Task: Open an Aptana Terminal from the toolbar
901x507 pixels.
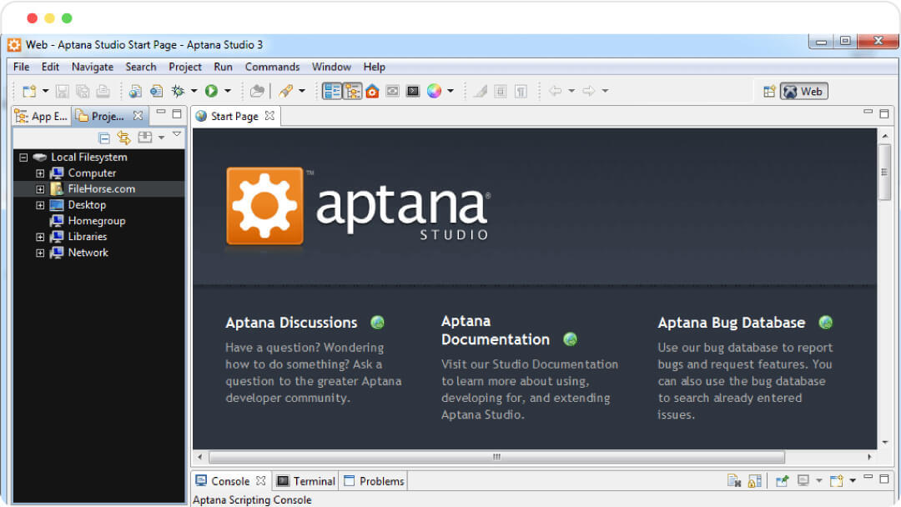Action: click(x=410, y=92)
